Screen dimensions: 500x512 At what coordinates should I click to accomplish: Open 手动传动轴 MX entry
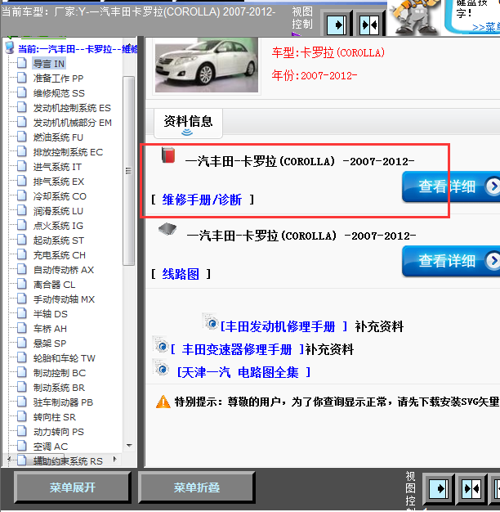coord(64,299)
